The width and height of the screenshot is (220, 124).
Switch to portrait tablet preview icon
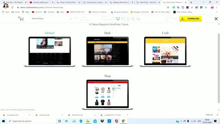click(128, 19)
